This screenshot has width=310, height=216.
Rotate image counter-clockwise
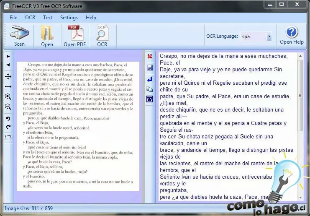pyautogui.click(x=8, y=119)
